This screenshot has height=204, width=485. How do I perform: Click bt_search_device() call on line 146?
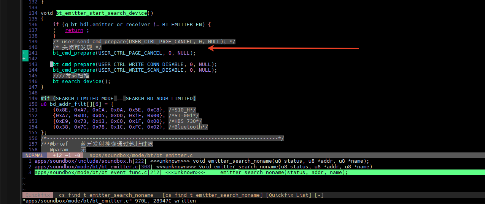82,81
